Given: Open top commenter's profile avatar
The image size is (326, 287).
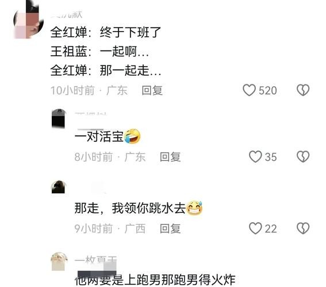Looking at the screenshot, I should click(x=29, y=20).
